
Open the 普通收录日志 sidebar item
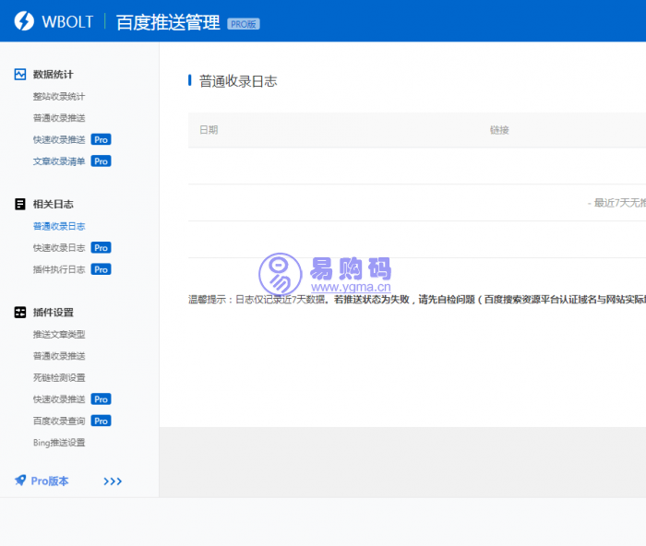pos(59,226)
